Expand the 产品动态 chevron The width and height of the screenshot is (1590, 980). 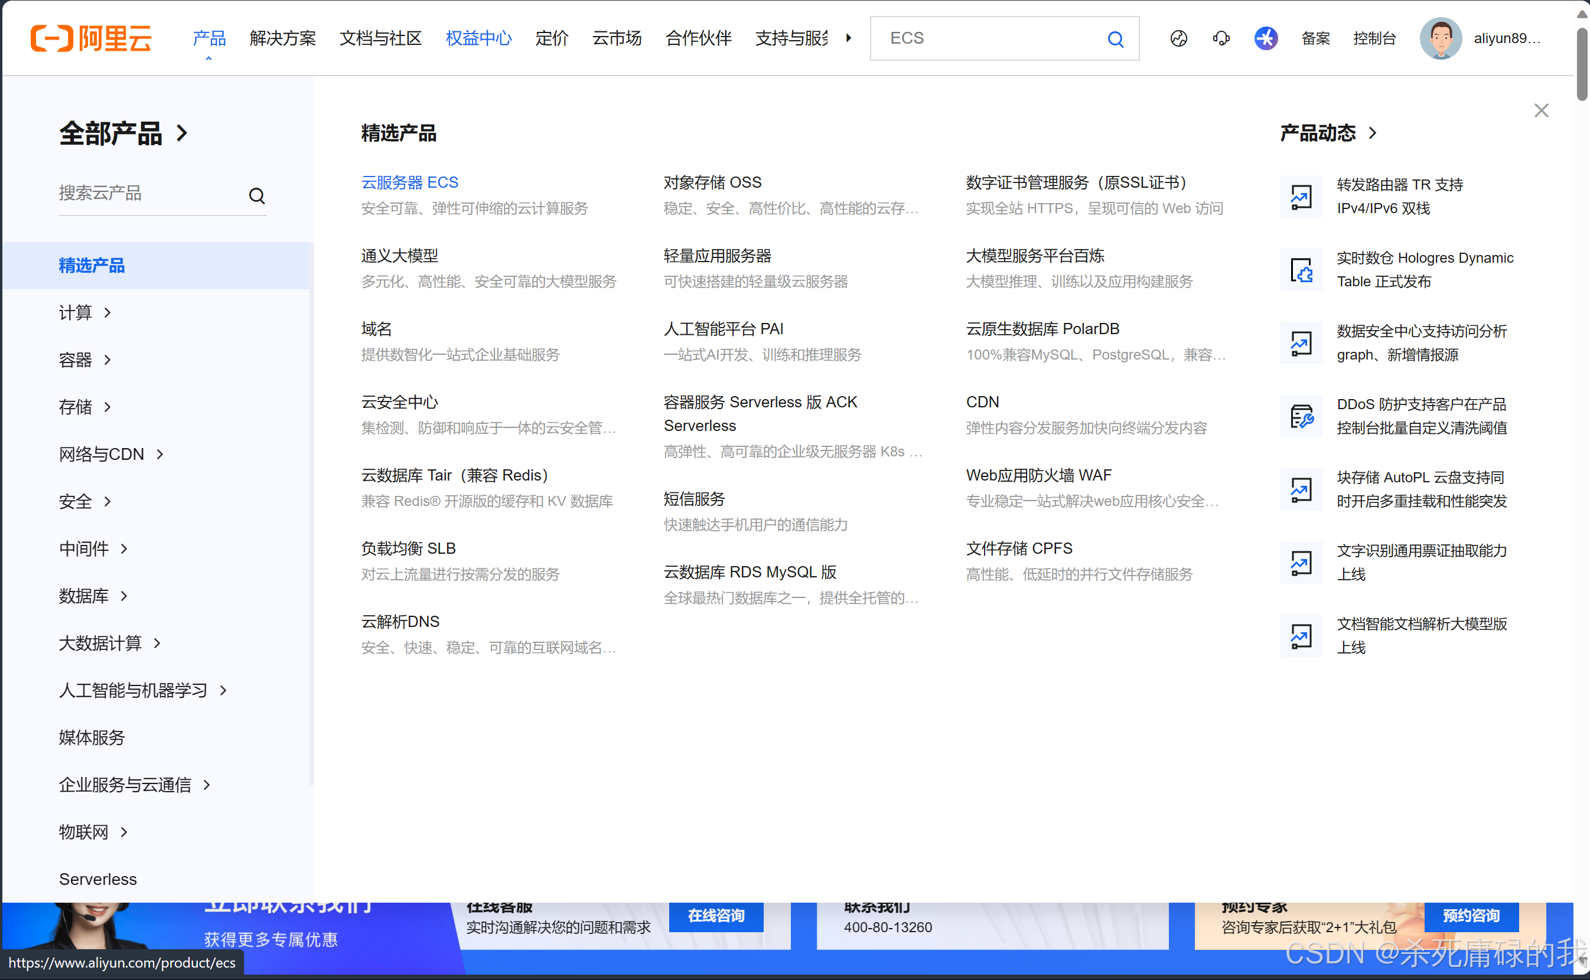(x=1371, y=133)
